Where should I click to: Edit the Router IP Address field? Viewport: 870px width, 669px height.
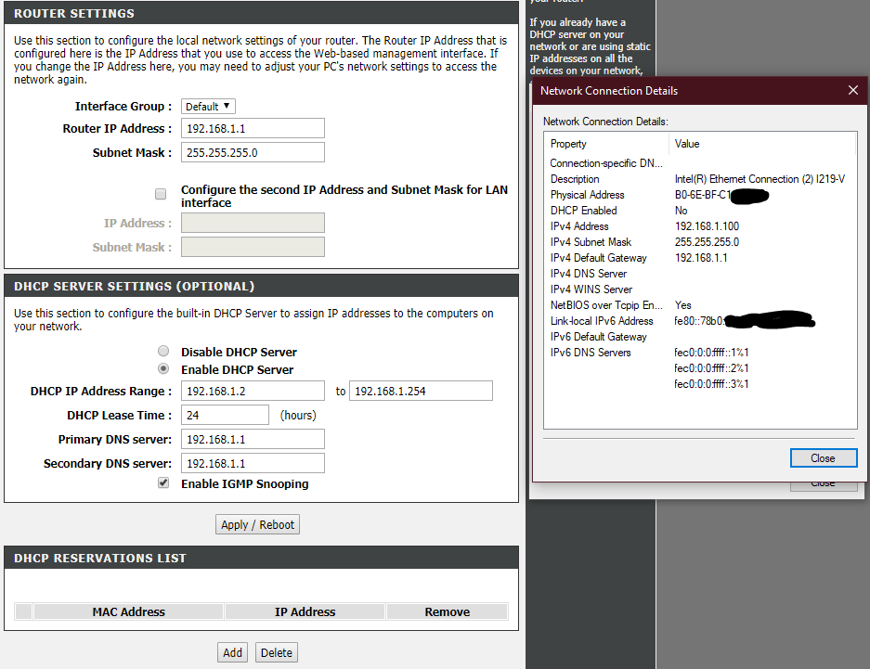[253, 128]
